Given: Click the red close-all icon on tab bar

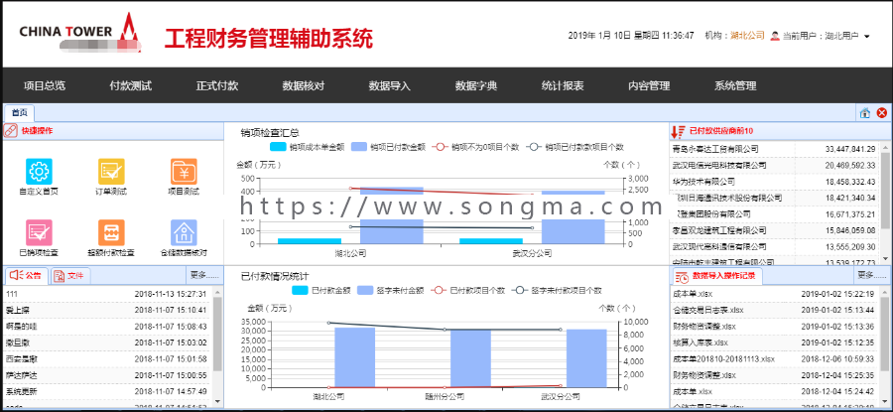Looking at the screenshot, I should (x=882, y=113).
